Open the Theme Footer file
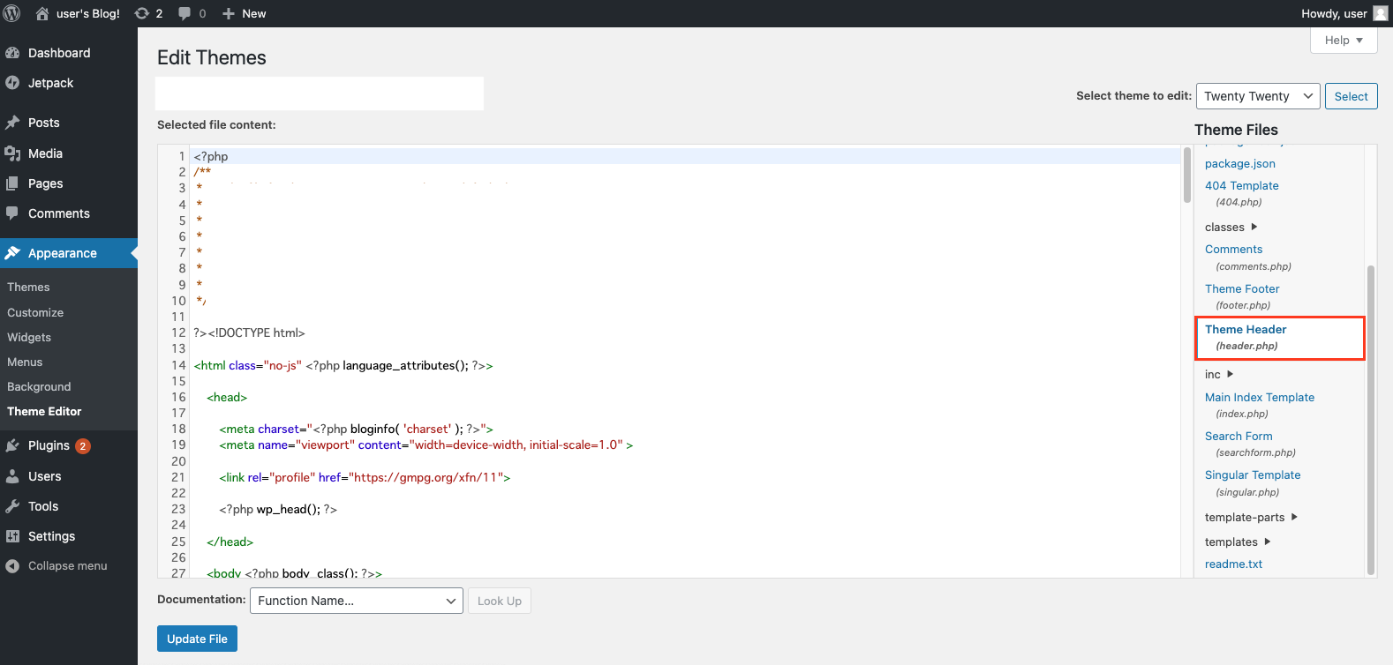This screenshot has height=665, width=1393. click(x=1242, y=289)
